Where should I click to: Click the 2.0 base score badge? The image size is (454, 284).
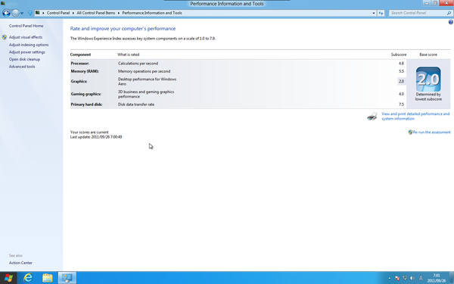tap(428, 80)
